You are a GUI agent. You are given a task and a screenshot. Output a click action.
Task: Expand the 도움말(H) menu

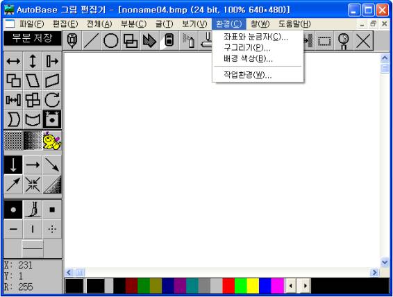coord(294,24)
